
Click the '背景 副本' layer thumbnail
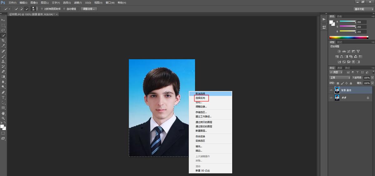[x=337, y=90]
